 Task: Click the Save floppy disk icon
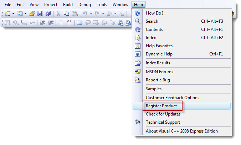pyautogui.click(x=40, y=14)
